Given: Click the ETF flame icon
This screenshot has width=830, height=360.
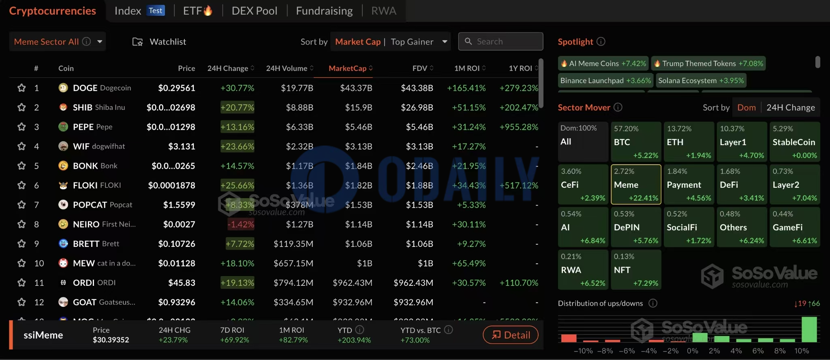Looking at the screenshot, I should (x=208, y=11).
